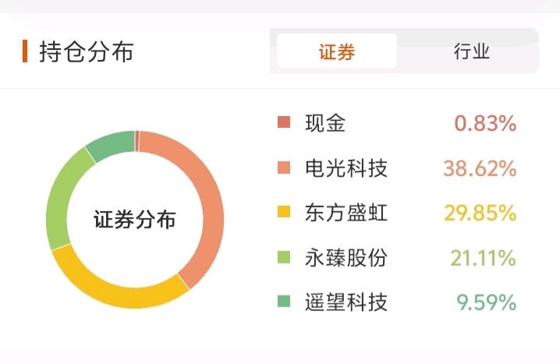Screen dimensions: 560x364
Task: Click the 现金 legend color square
Action: click(284, 122)
